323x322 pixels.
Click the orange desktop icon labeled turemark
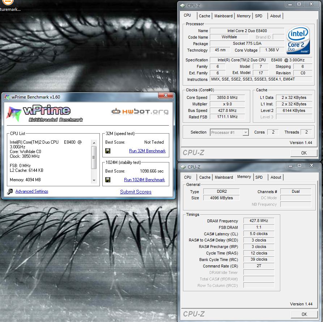pyautogui.click(x=8, y=3)
